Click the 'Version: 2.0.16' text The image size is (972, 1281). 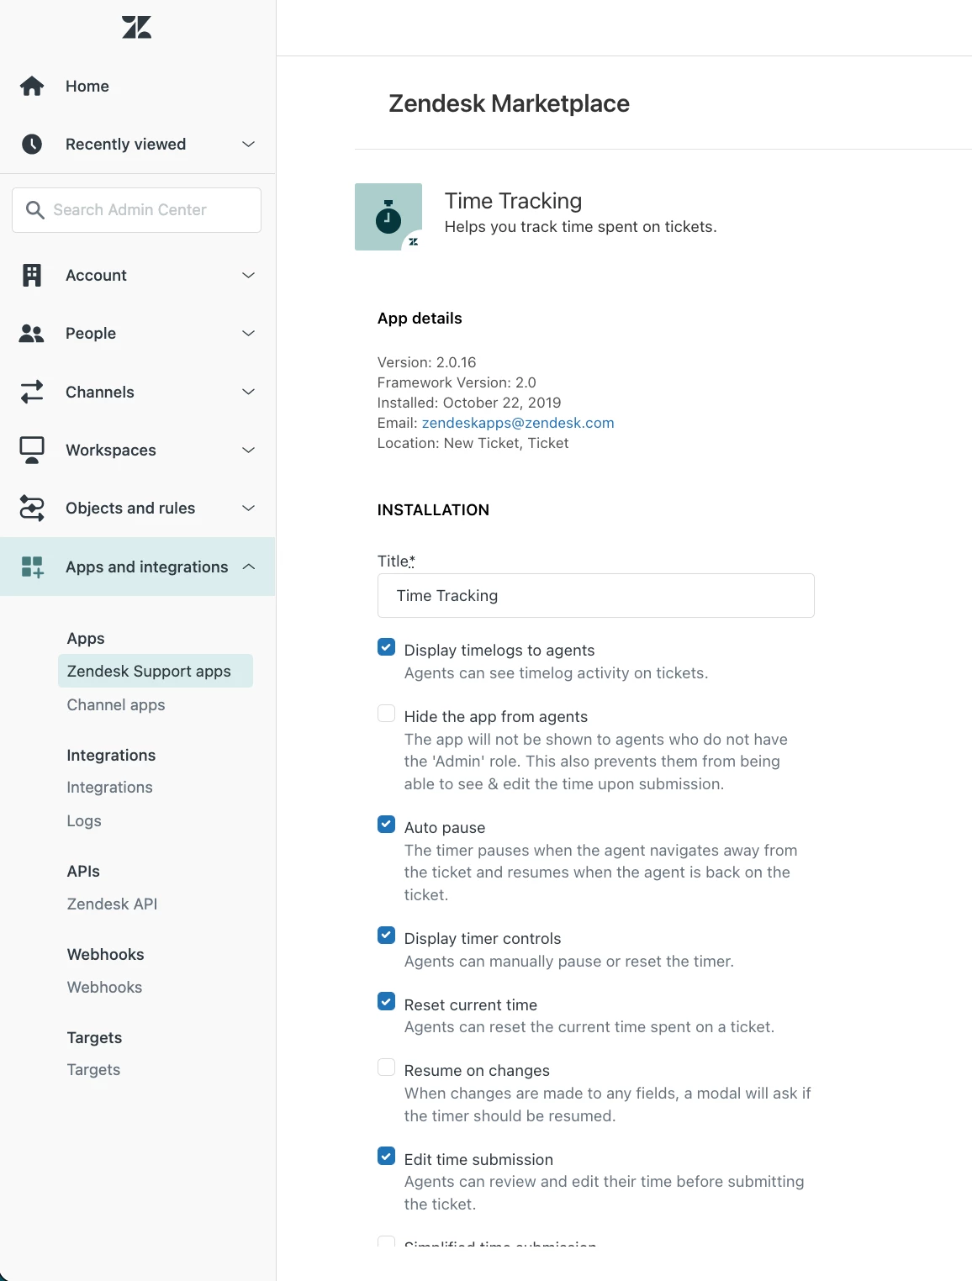tap(426, 362)
